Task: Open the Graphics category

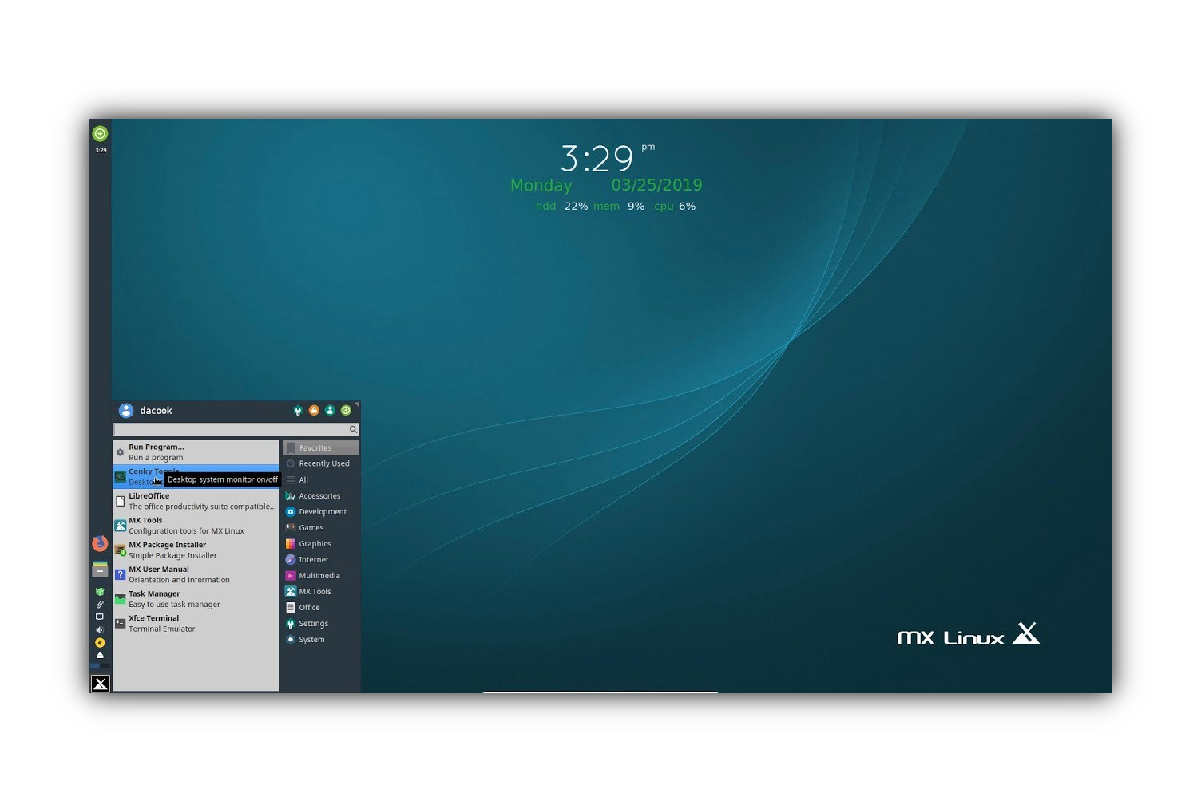Action: tap(321, 544)
